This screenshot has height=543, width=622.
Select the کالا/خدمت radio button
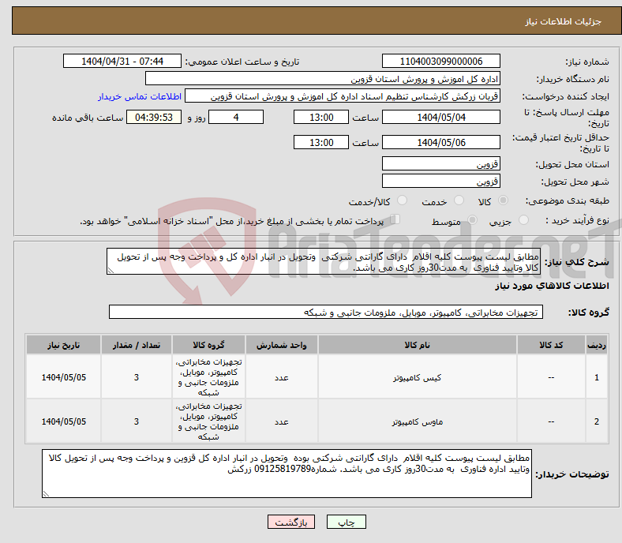pos(402,200)
